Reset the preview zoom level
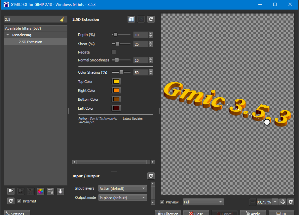The image size is (299, 215). pyautogui.click(x=291, y=202)
